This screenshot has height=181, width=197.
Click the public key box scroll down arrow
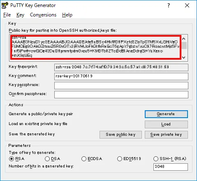tap(184, 57)
